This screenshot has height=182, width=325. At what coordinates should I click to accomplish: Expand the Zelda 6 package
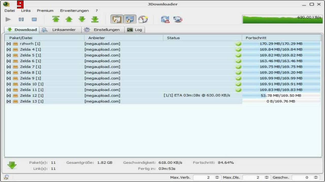tap(9, 61)
